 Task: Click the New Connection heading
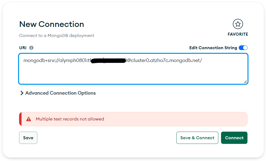pos(52,24)
